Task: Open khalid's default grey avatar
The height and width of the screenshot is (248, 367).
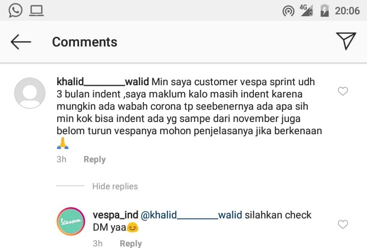Action: 30,93
